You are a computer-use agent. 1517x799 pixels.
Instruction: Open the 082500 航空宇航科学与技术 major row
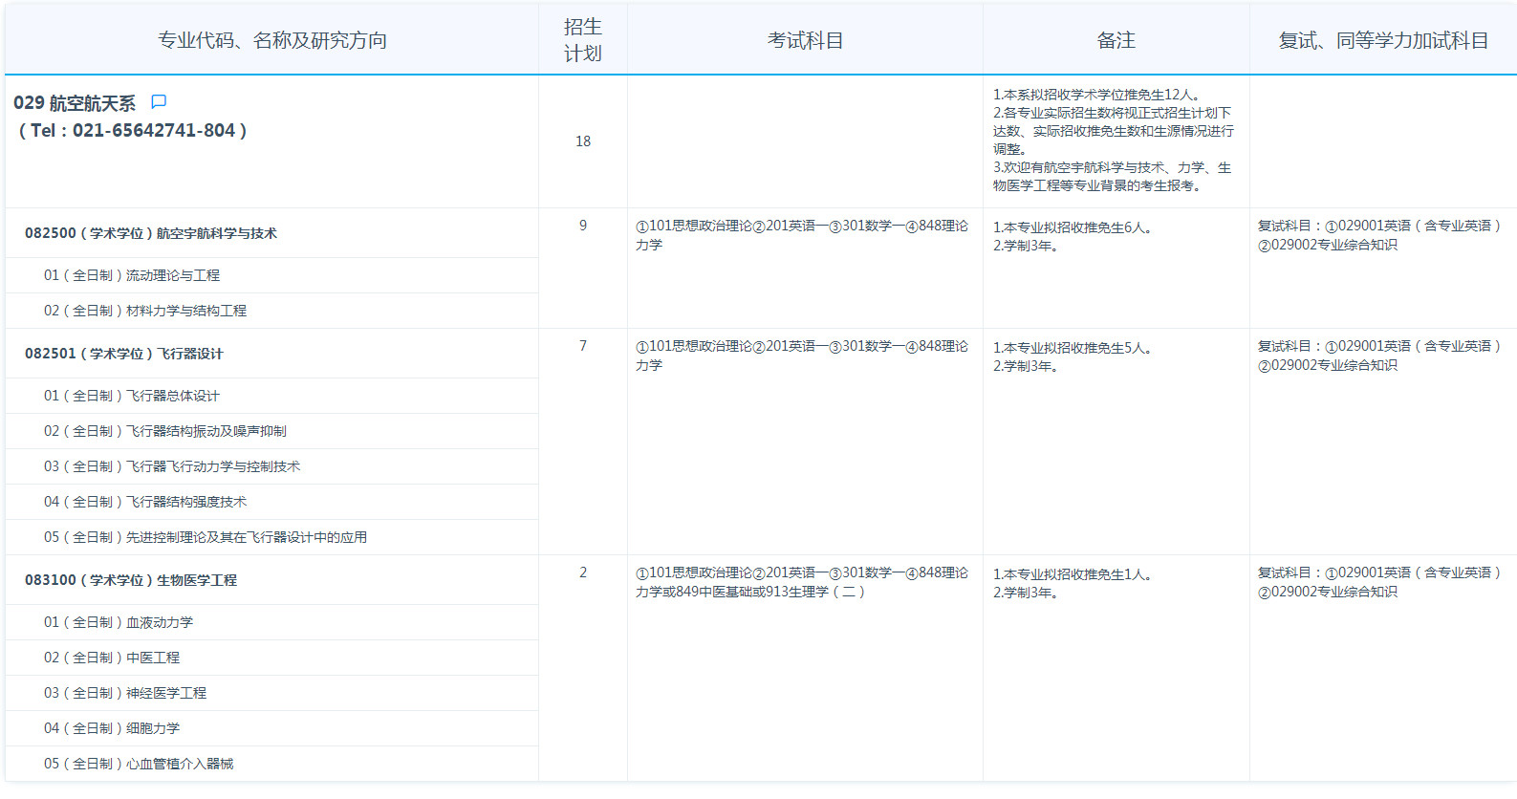pyautogui.click(x=151, y=233)
